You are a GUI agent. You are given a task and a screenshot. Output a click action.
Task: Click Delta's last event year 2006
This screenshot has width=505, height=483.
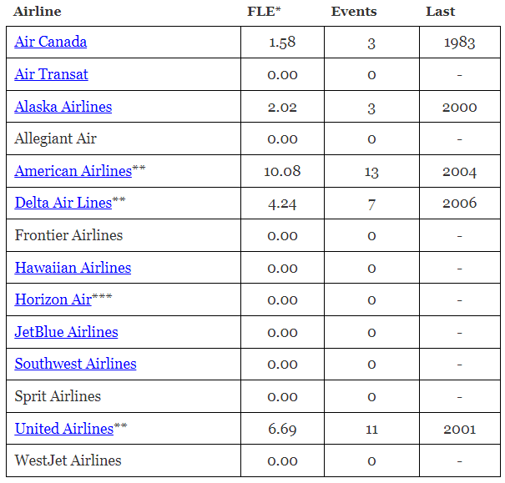460,203
